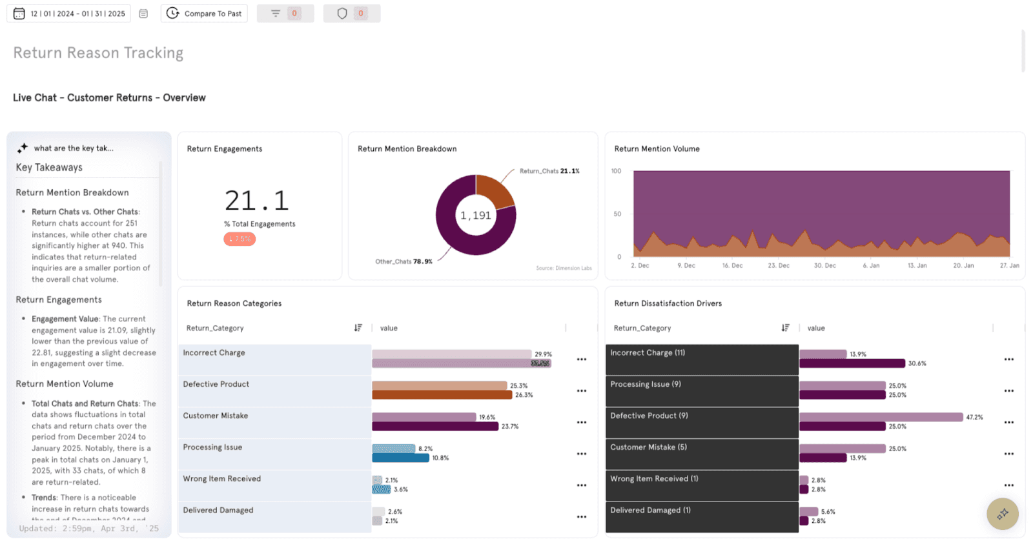1033x539 pixels.
Task: Sort Return Reason Categories by Return_Category
Action: pyautogui.click(x=358, y=328)
